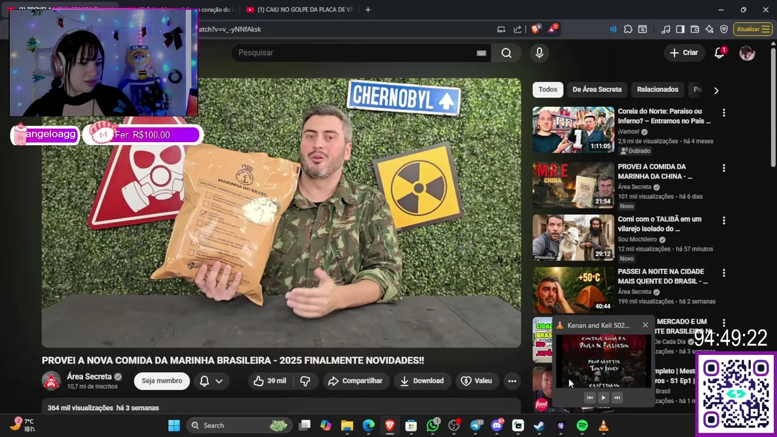This screenshot has height=437, width=777.
Task: Open the Área Secreta channel name link
Action: click(x=89, y=377)
